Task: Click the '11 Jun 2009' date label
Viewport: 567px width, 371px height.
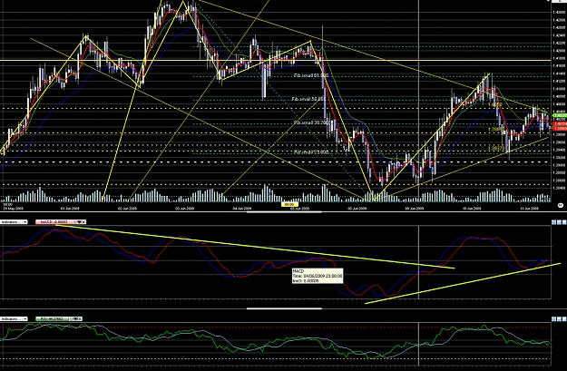Action: [530, 209]
